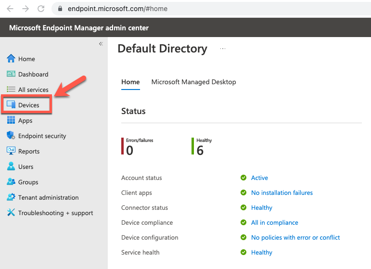Click the Healthy count 6
This screenshot has height=269, width=371.
200,150
